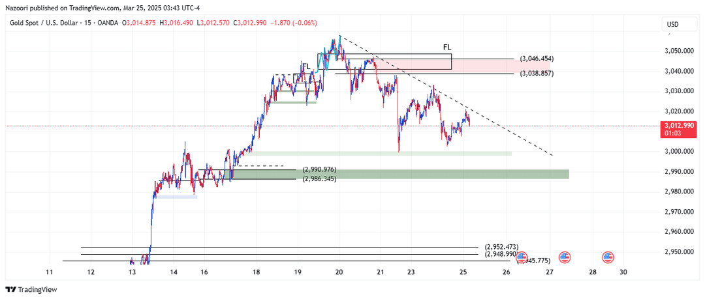Click date 30 on the time axis
Image resolution: width=705 pixels, height=299 pixels.
point(623,272)
